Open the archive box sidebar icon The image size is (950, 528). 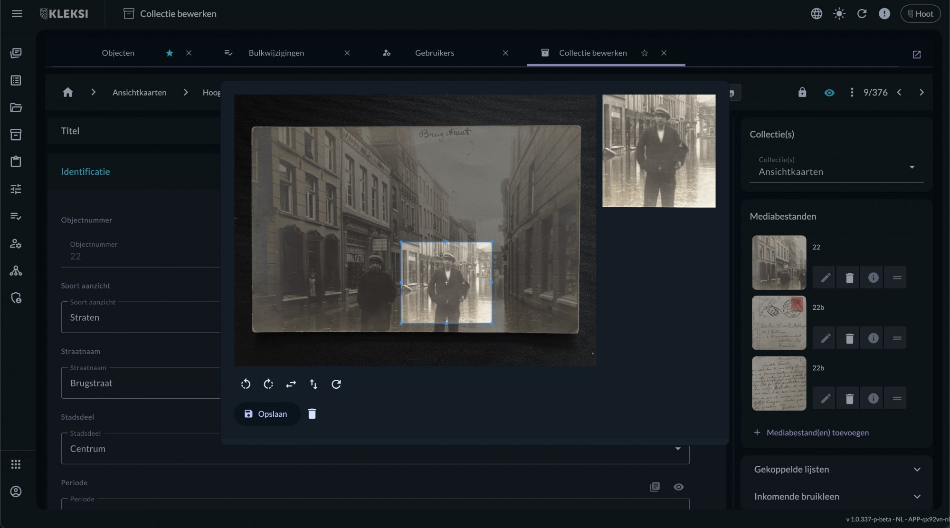coord(16,134)
